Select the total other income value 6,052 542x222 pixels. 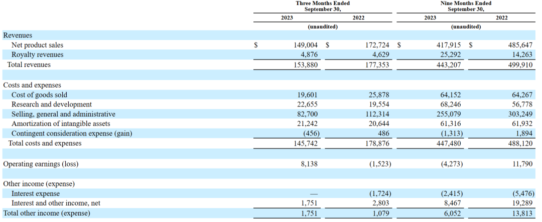coord(453,213)
